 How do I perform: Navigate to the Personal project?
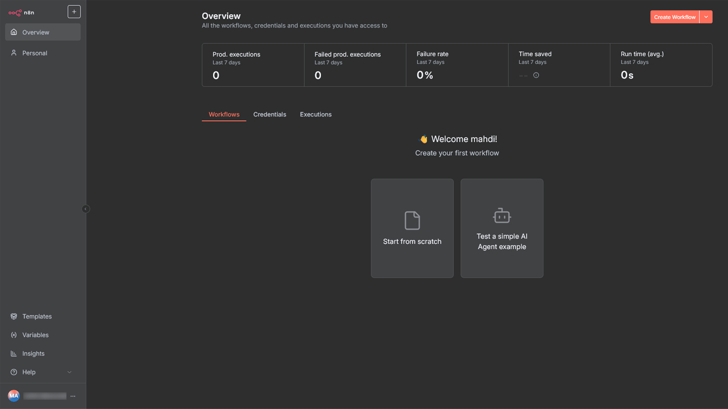click(x=35, y=53)
